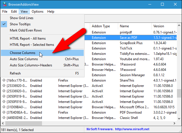Minimize the BrowserAddonsView window
Image resolution: width=182 pixels, height=133 pixels.
(x=150, y=4)
